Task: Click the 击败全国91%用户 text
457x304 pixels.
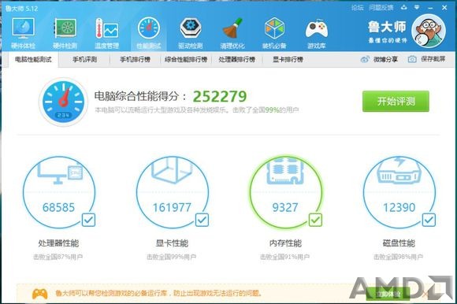Action: tap(284, 257)
